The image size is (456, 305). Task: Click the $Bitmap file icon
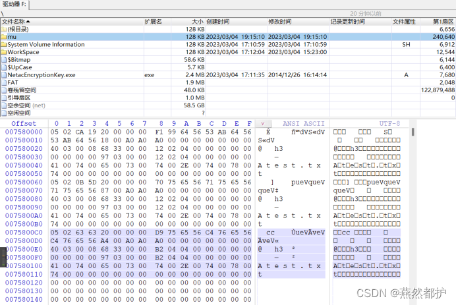point(4,59)
